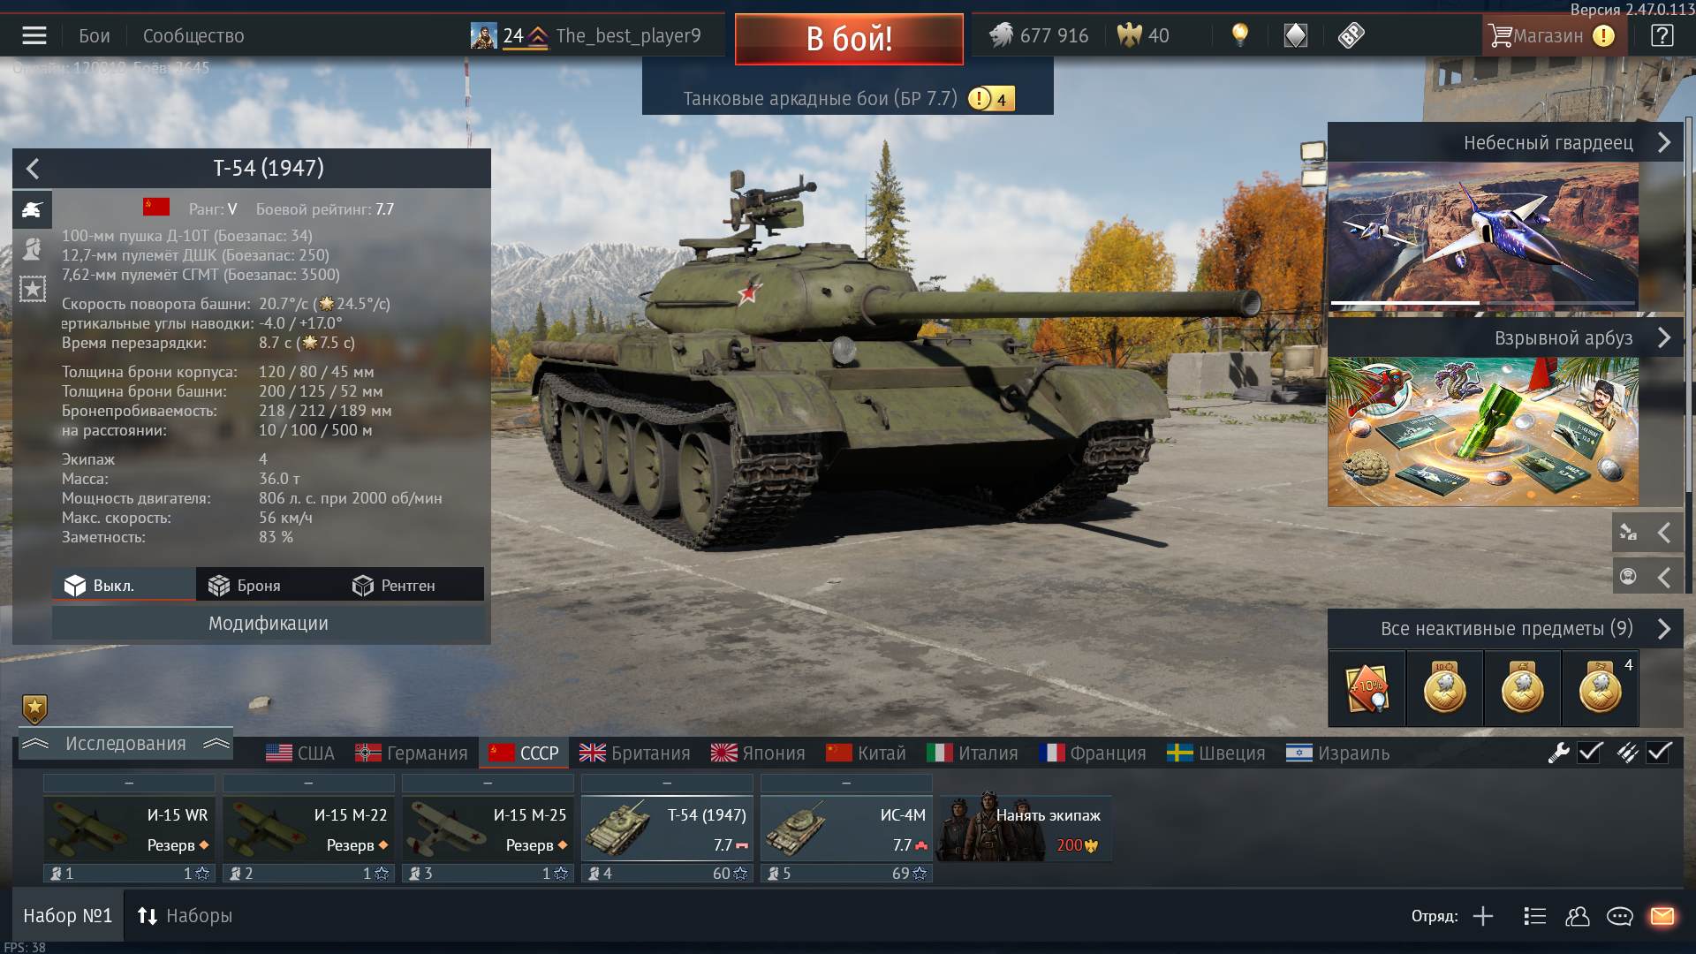Expand Все неактивные предметы list
The height and width of the screenshot is (954, 1696).
pos(1505,628)
